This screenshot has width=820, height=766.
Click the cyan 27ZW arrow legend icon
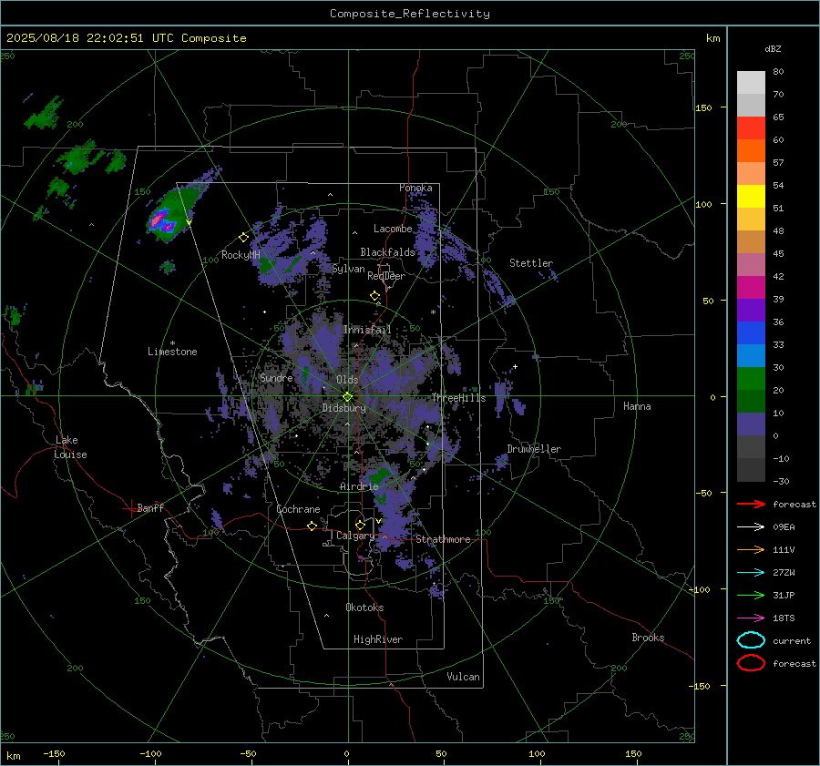(x=751, y=573)
